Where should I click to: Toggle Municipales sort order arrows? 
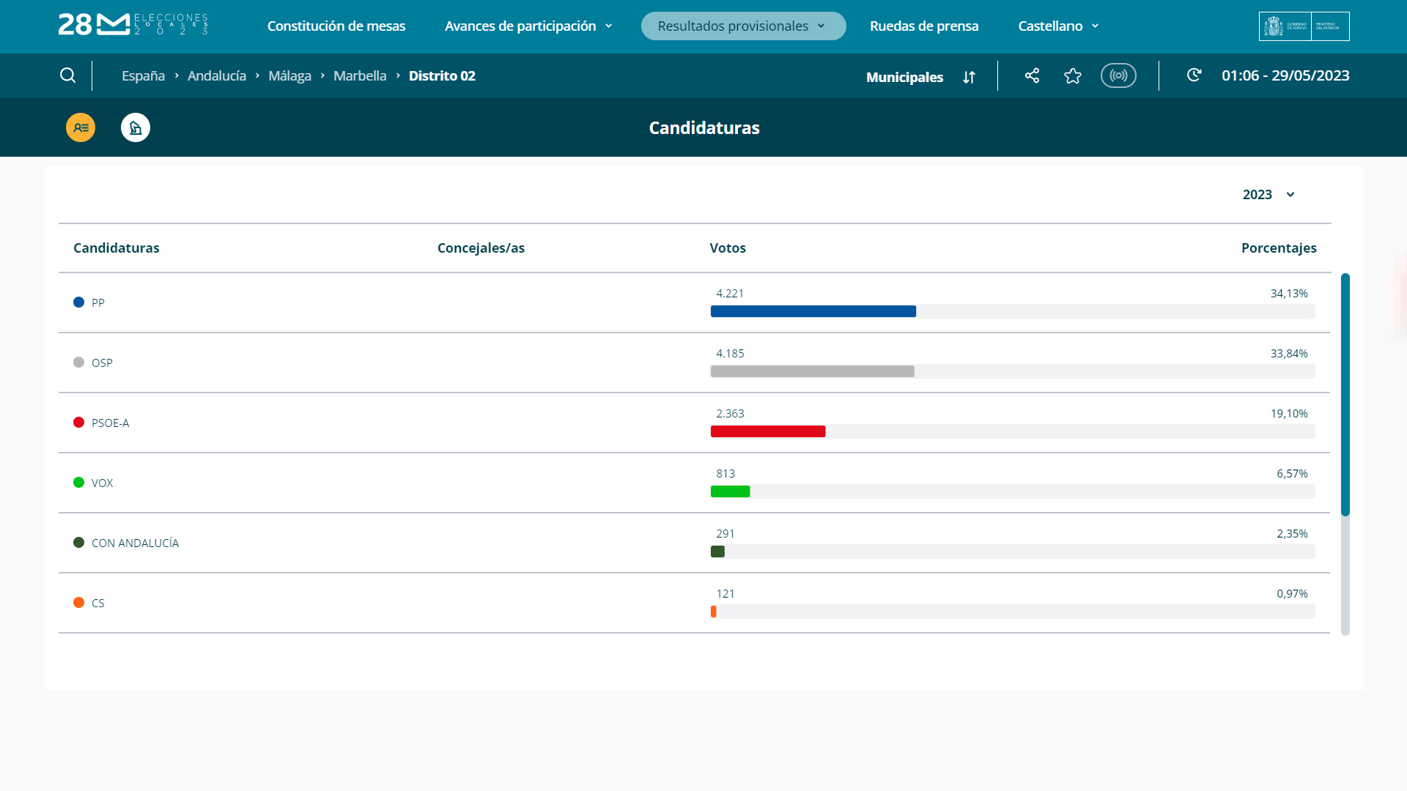(x=969, y=77)
